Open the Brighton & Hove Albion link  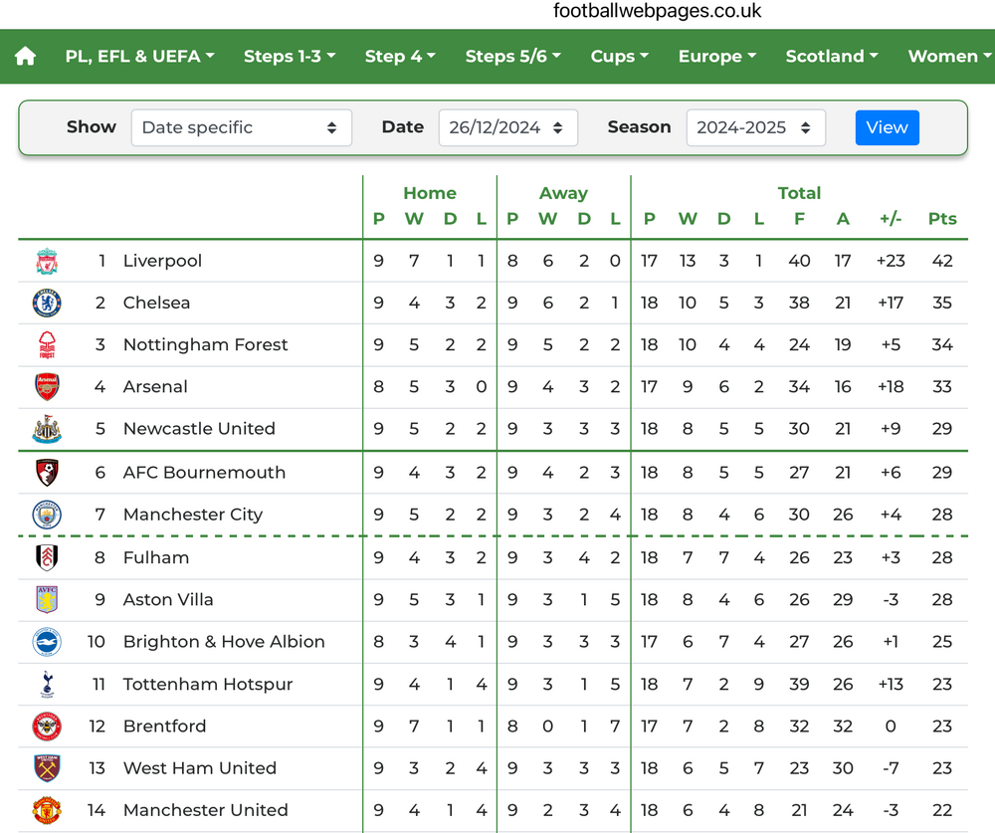[x=224, y=642]
